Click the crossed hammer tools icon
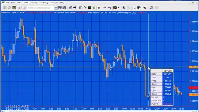Image resolution: width=199 pixels, height=112 pixels. pos(145,8)
